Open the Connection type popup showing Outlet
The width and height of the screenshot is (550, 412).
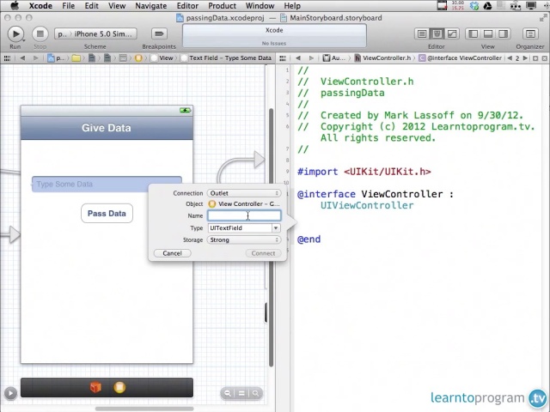click(x=244, y=193)
